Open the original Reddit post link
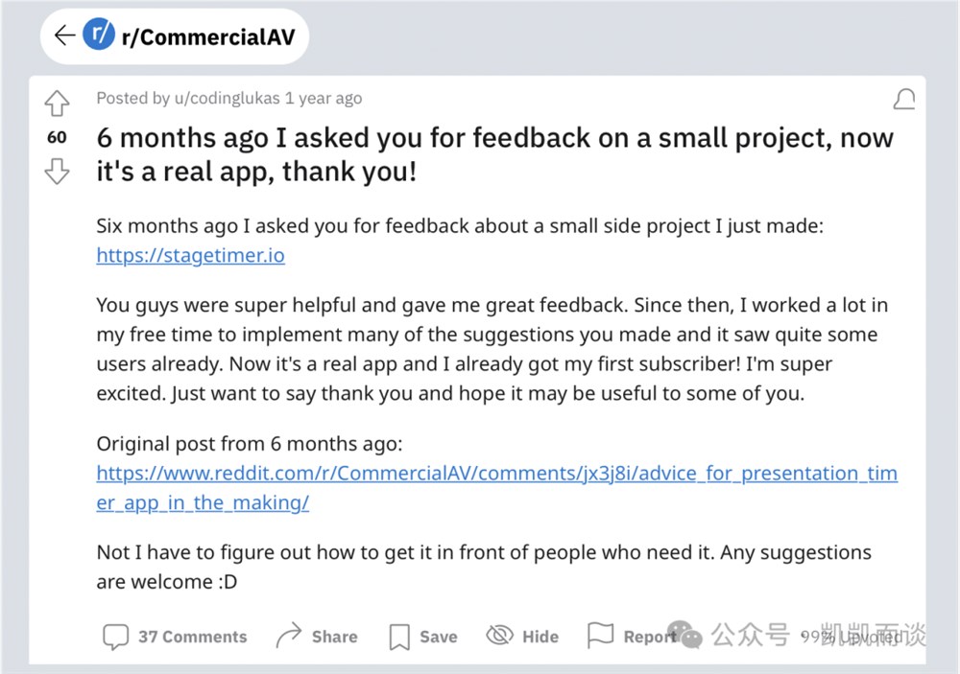The width and height of the screenshot is (960, 674). pos(496,474)
